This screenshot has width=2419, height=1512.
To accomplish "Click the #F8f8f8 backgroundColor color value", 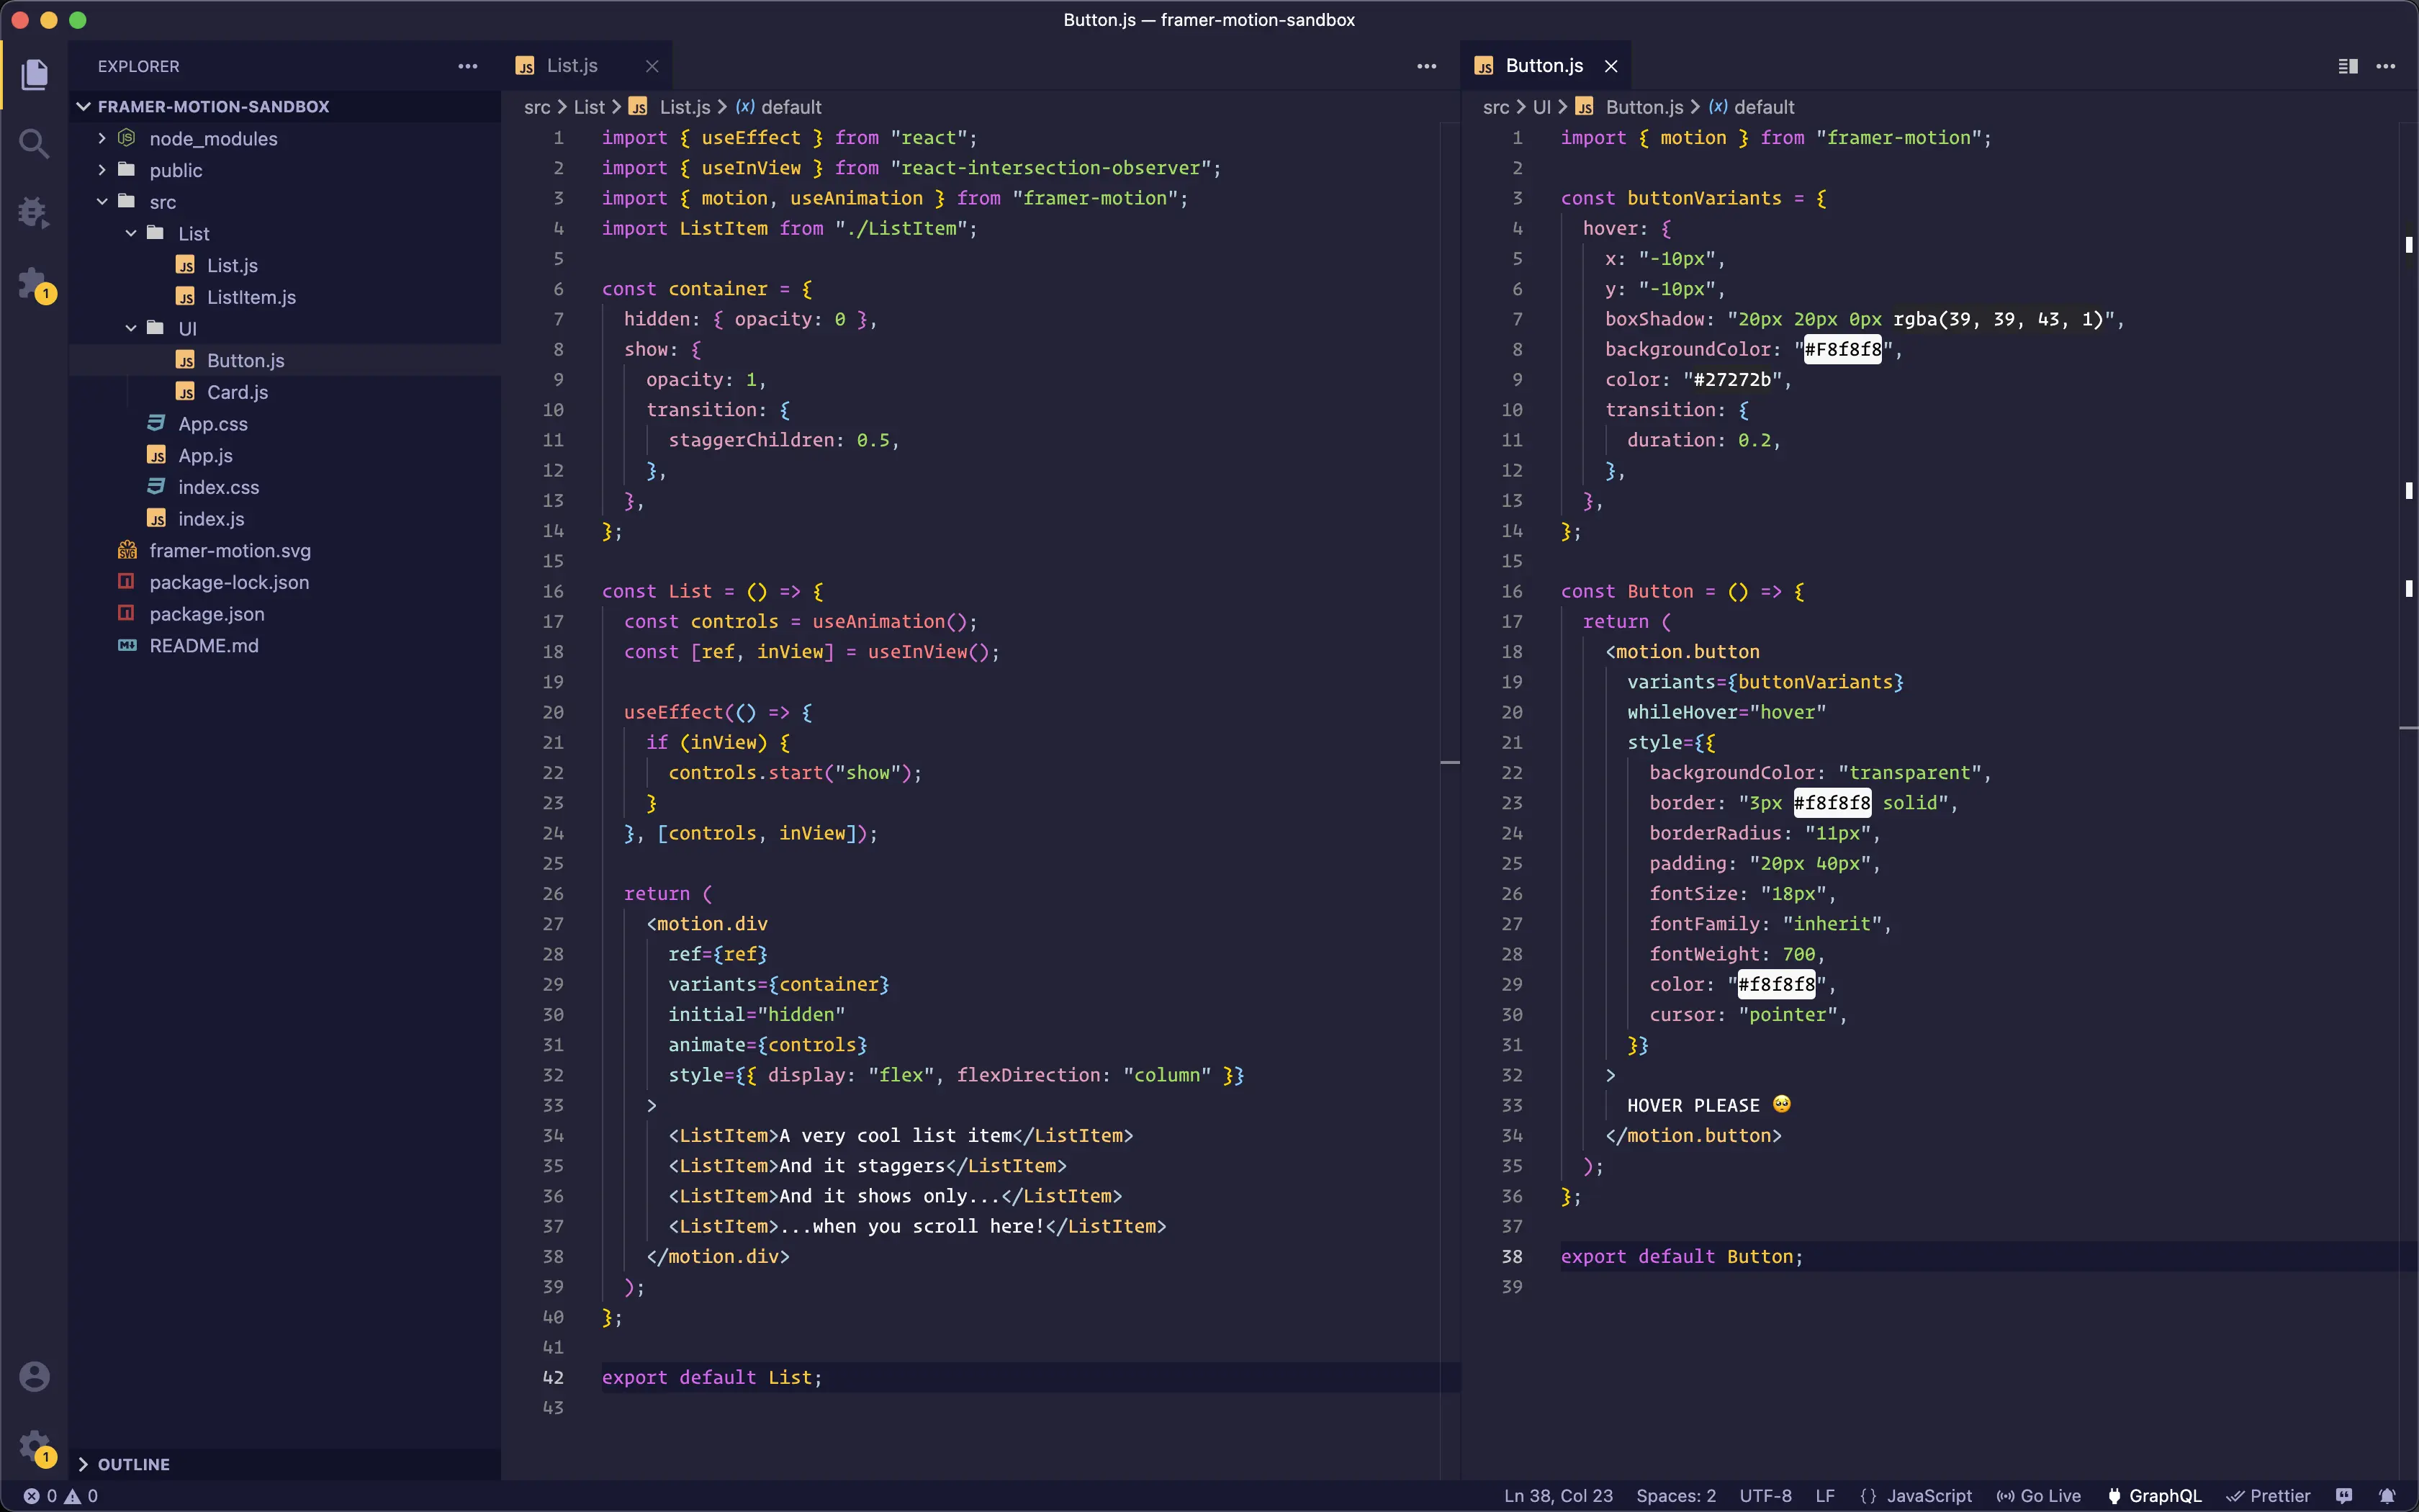I will (x=1842, y=350).
